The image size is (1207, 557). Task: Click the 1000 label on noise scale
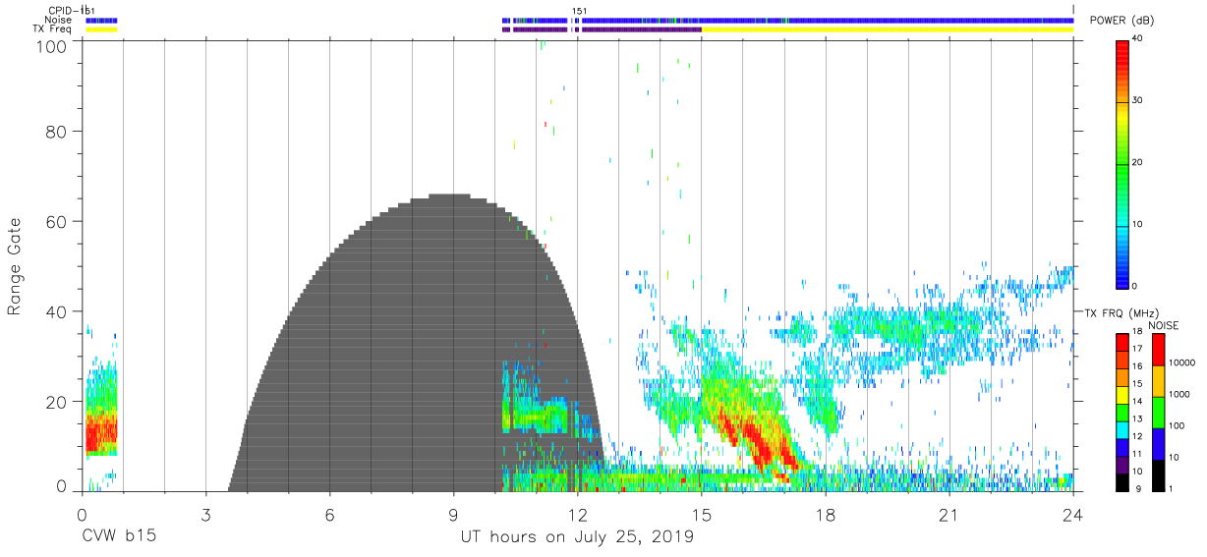(x=1178, y=394)
